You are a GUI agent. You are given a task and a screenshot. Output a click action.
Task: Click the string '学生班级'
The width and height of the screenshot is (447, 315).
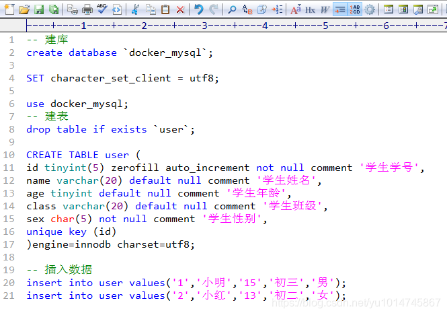[292, 205]
